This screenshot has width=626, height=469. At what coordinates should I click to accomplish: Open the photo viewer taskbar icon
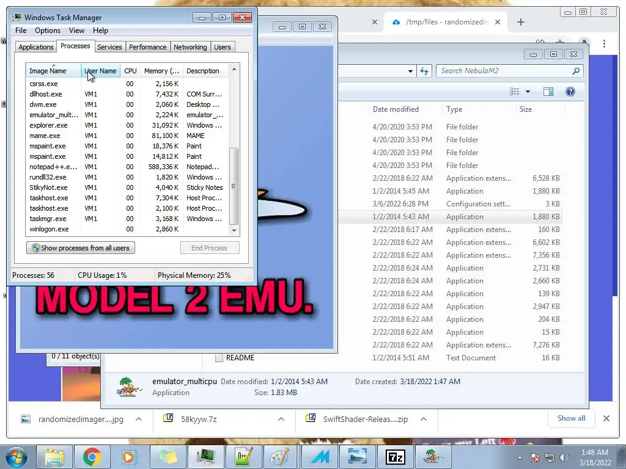point(357,457)
